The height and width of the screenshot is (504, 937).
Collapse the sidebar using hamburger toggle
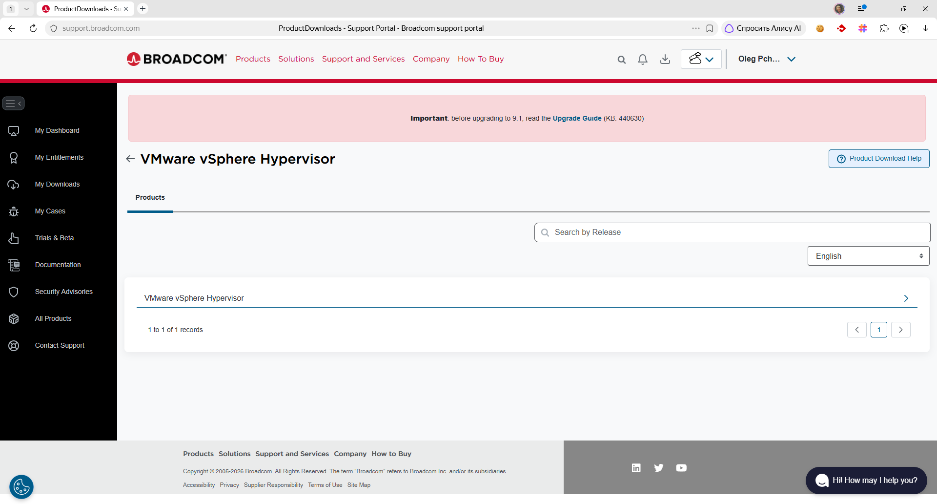pos(13,104)
